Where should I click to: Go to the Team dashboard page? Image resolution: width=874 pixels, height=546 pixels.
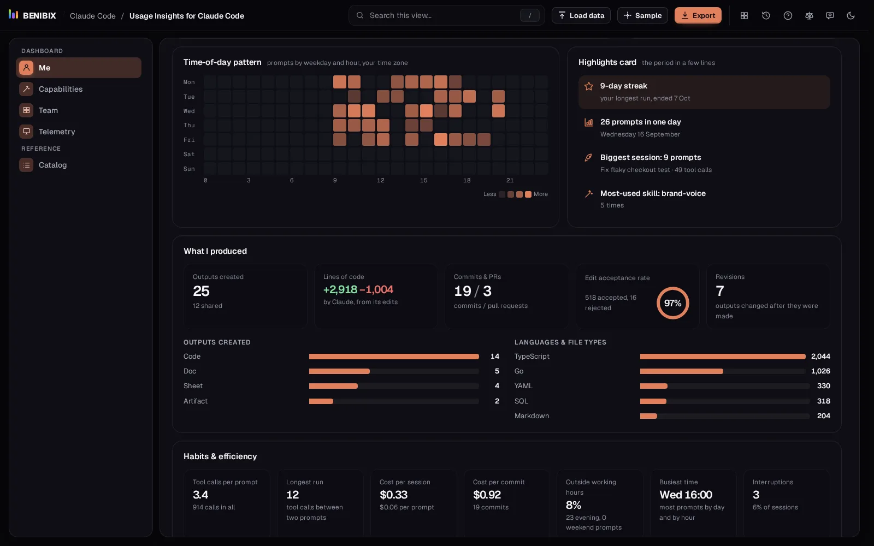pyautogui.click(x=79, y=110)
